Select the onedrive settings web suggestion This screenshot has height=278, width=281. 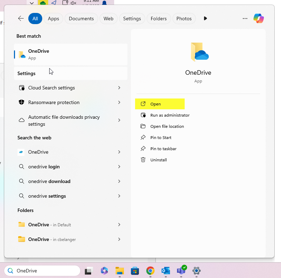coord(71,196)
